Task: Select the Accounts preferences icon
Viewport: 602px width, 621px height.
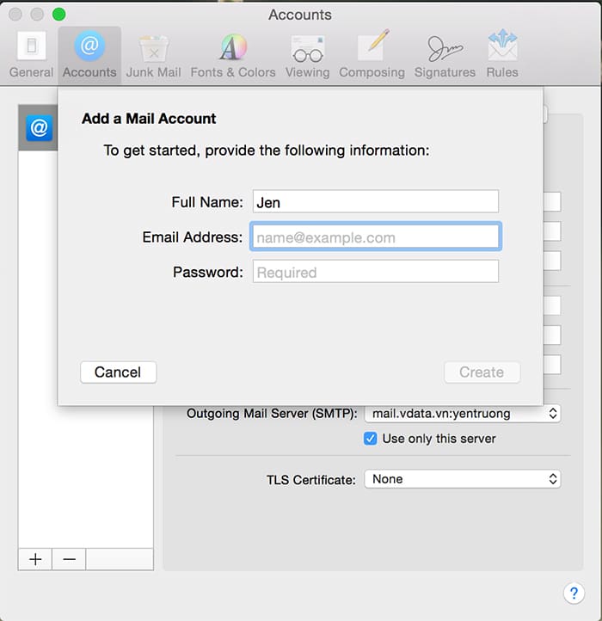Action: pyautogui.click(x=89, y=54)
